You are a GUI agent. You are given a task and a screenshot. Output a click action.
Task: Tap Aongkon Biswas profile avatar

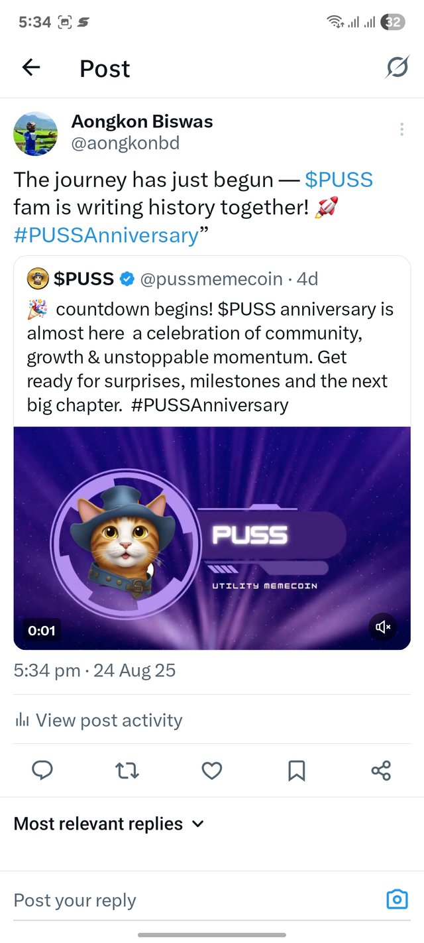tap(35, 133)
